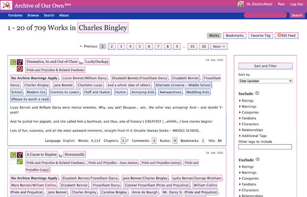Focus the site search field in header
The image size is (307, 197).
[265, 15]
